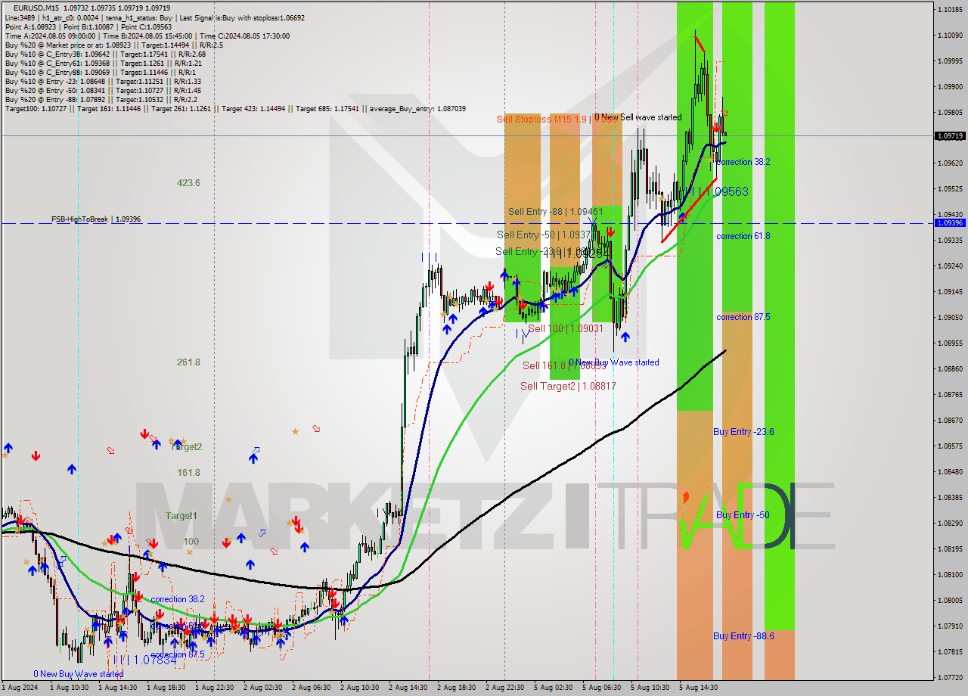Viewport: 968px width, 696px height.
Task: Click 'Sell Target2 | 1.08817' label
Action: [568, 386]
